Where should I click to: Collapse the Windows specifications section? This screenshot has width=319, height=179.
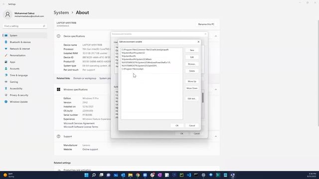coord(216,89)
